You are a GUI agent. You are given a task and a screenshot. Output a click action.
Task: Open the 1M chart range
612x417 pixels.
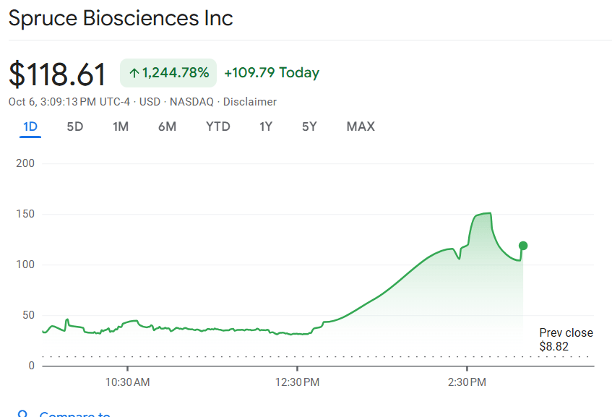tap(121, 126)
